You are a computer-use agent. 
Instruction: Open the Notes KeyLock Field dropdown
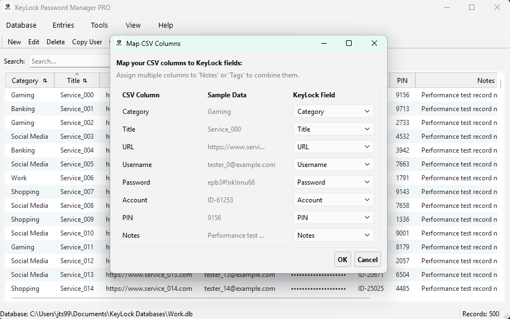[x=333, y=235]
